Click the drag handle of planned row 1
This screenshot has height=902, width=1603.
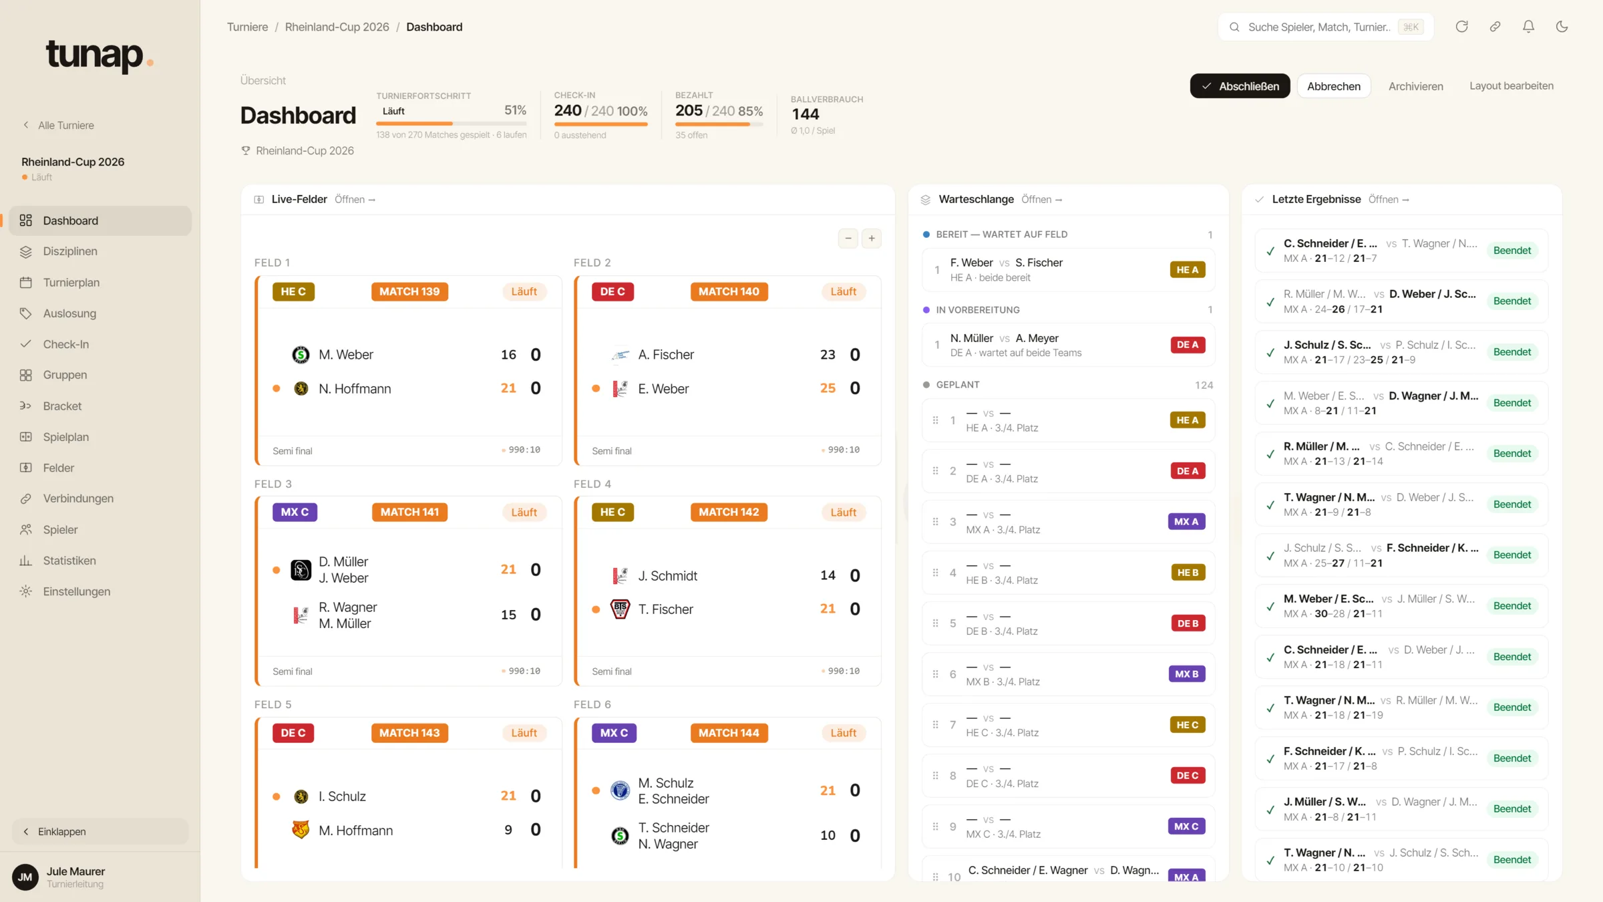[x=935, y=420]
